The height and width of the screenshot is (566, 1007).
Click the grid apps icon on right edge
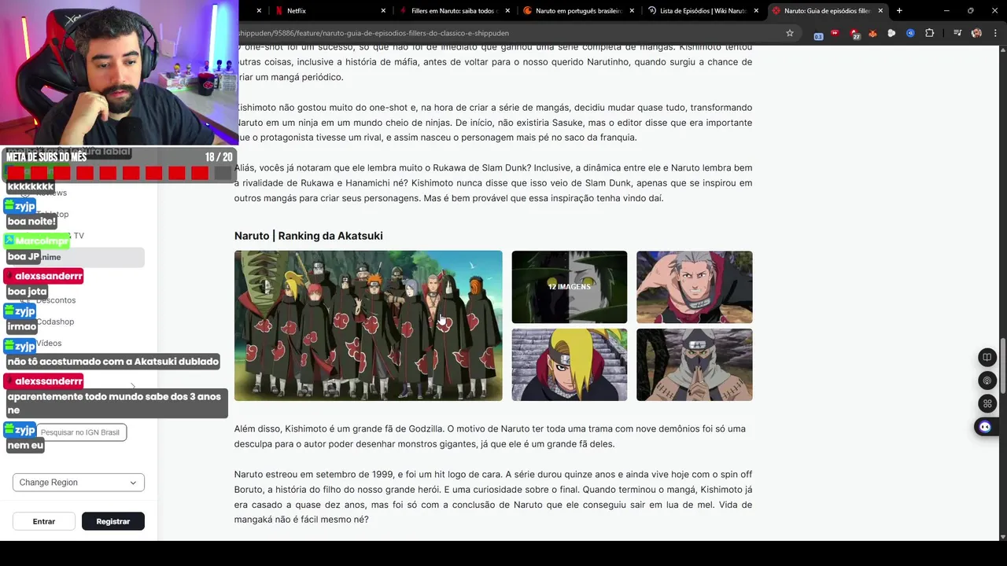click(987, 403)
